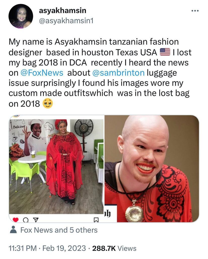Click the logo fragment at photo corner
The width and height of the screenshot is (208, 259).
tap(108, 214)
